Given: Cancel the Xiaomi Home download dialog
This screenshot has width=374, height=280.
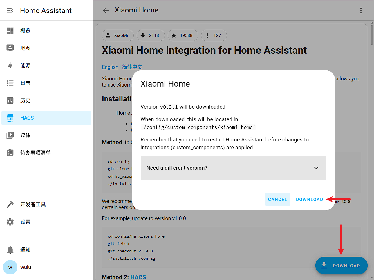Looking at the screenshot, I should click(x=277, y=200).
